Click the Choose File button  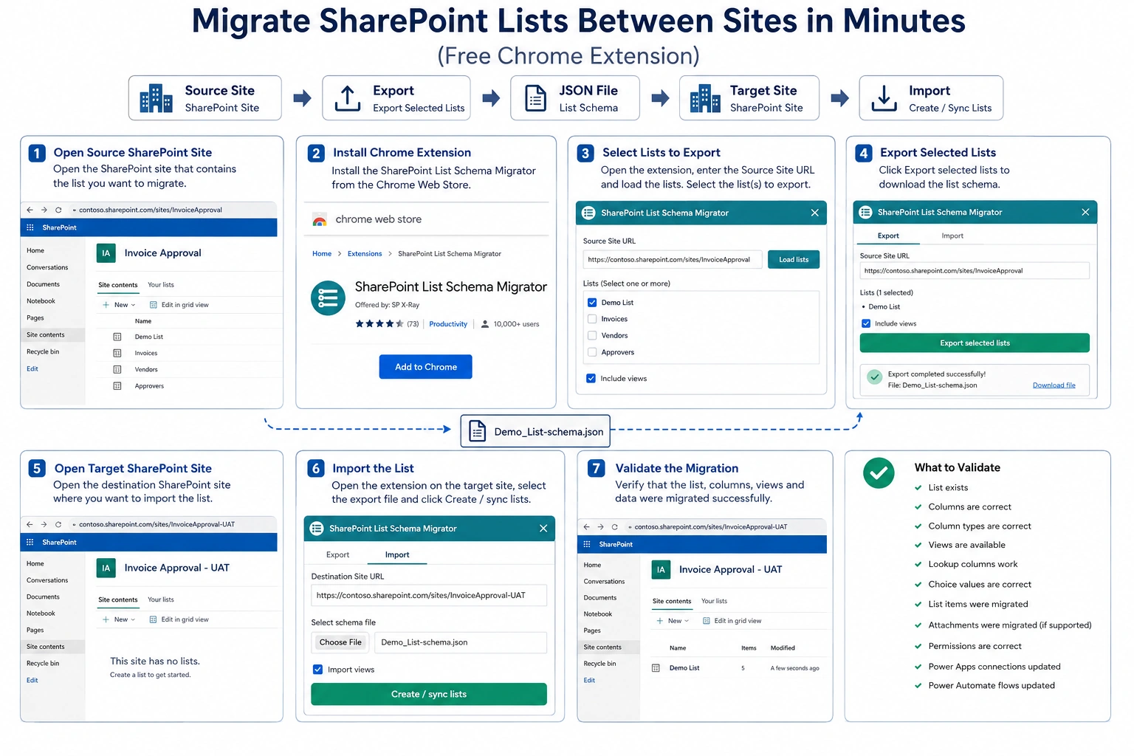click(x=340, y=642)
